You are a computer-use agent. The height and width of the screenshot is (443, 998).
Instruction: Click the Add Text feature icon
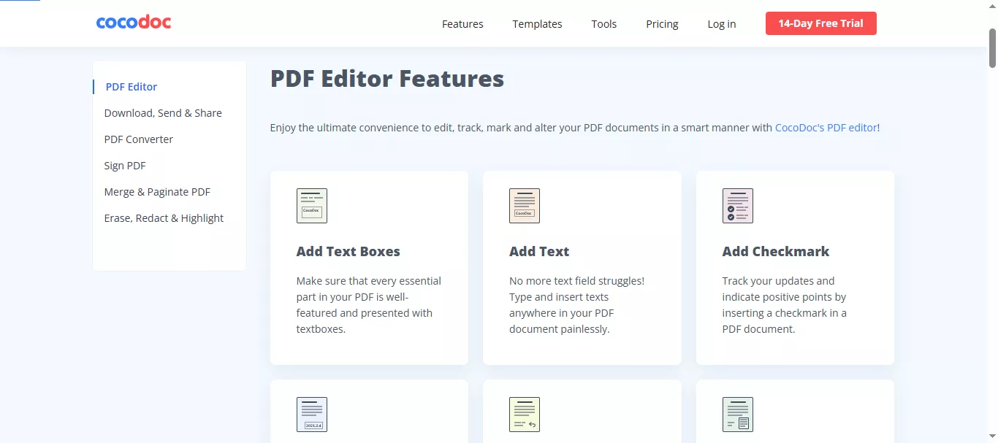(x=524, y=205)
